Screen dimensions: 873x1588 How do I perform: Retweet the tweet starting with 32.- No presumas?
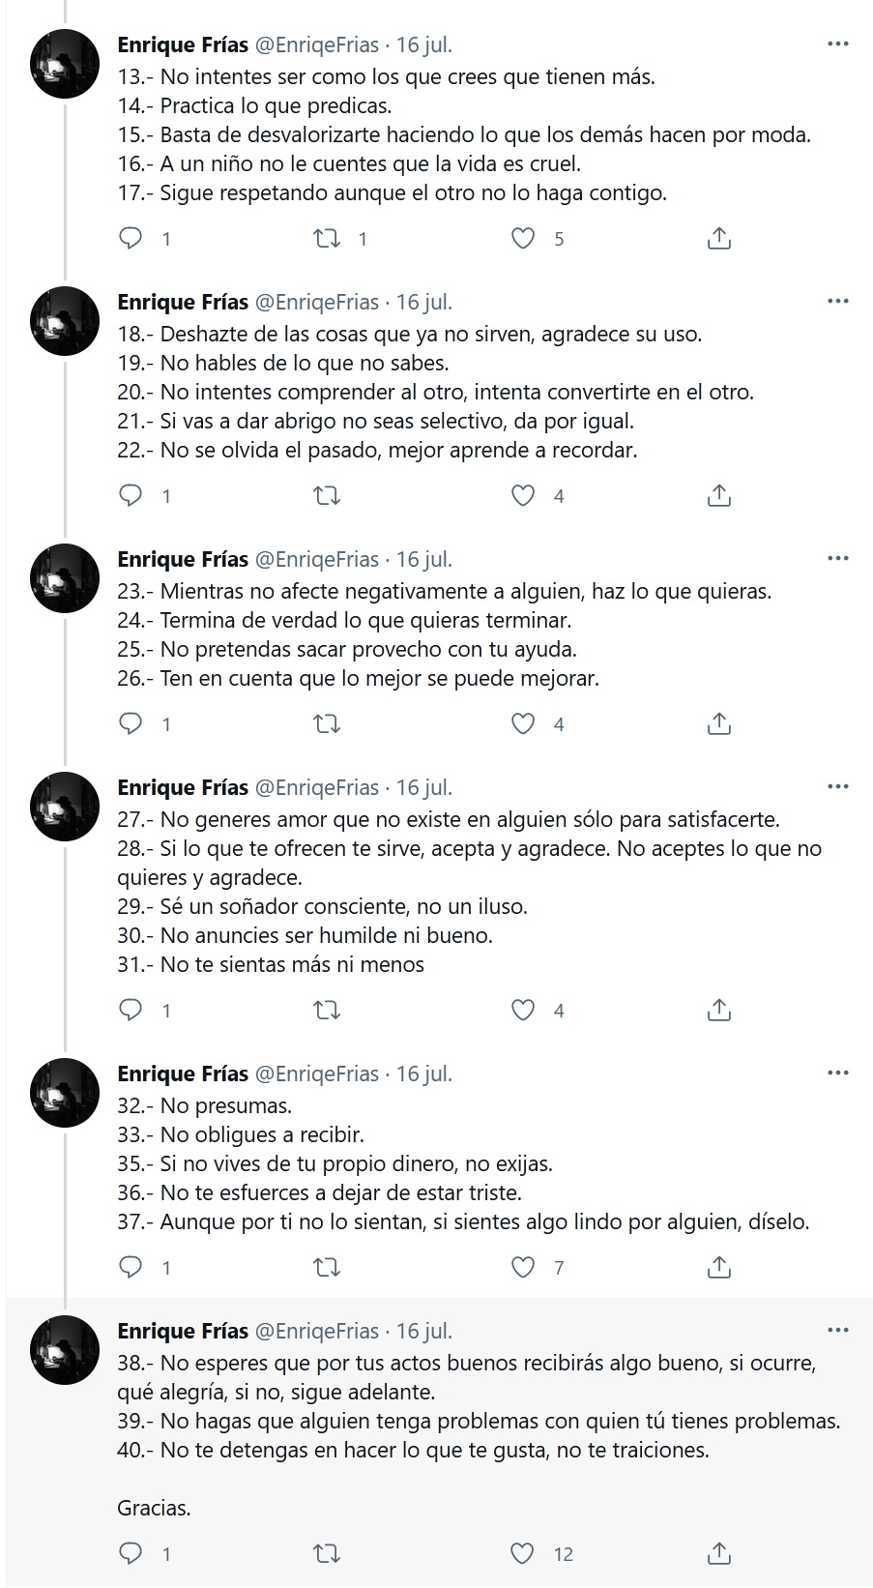click(x=327, y=1268)
